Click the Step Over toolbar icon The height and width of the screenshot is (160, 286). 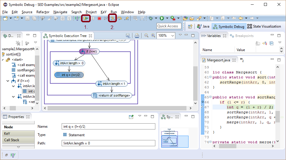(x=120, y=18)
